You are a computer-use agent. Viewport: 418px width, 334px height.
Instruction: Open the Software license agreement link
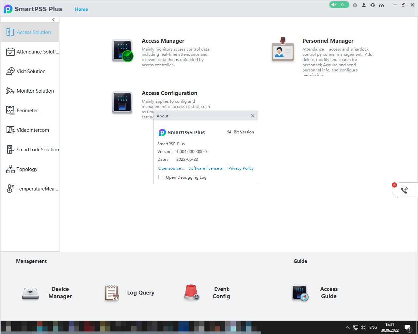point(207,168)
